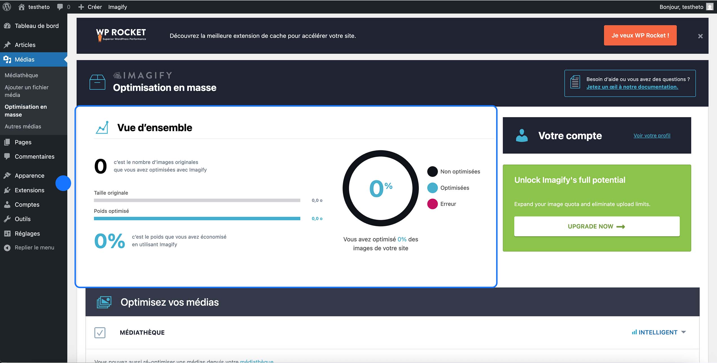The height and width of the screenshot is (363, 717).
Task: Open Outils using the wrench icon
Action: coord(7,219)
